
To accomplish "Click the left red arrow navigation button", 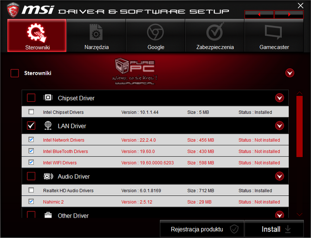I will (259, 14).
